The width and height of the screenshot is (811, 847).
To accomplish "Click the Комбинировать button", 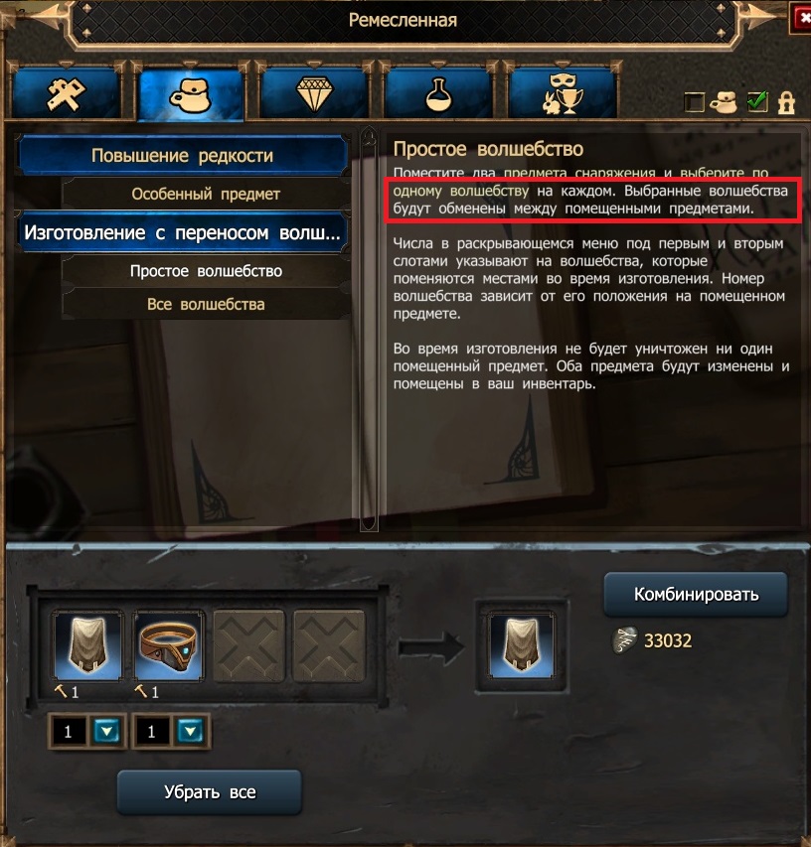I will [696, 595].
